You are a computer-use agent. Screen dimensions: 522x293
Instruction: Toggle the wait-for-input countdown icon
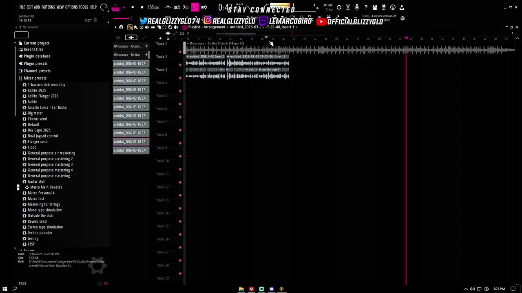point(177,7)
